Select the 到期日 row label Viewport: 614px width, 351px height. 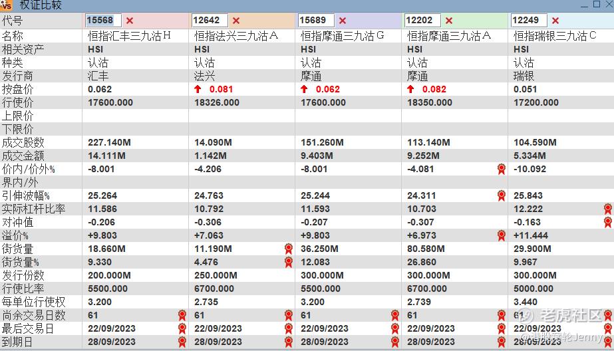[17, 342]
